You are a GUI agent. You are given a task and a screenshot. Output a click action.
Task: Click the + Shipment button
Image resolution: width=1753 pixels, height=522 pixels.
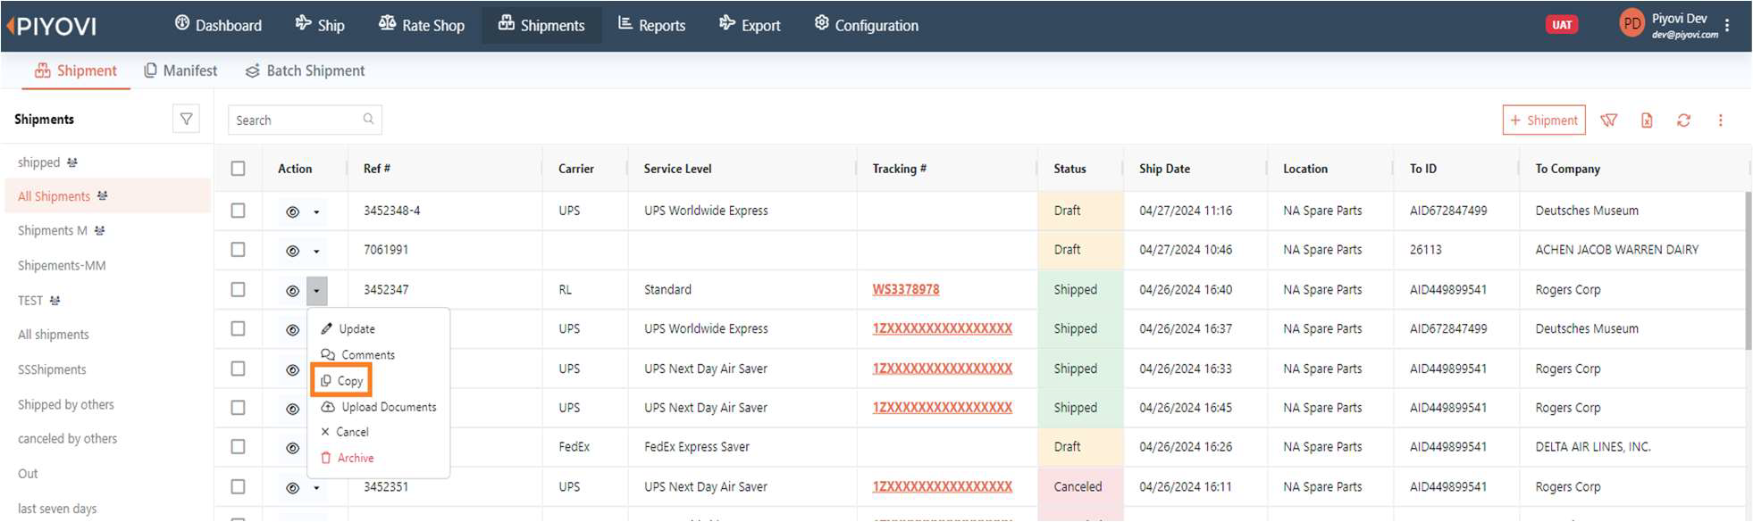pos(1543,120)
